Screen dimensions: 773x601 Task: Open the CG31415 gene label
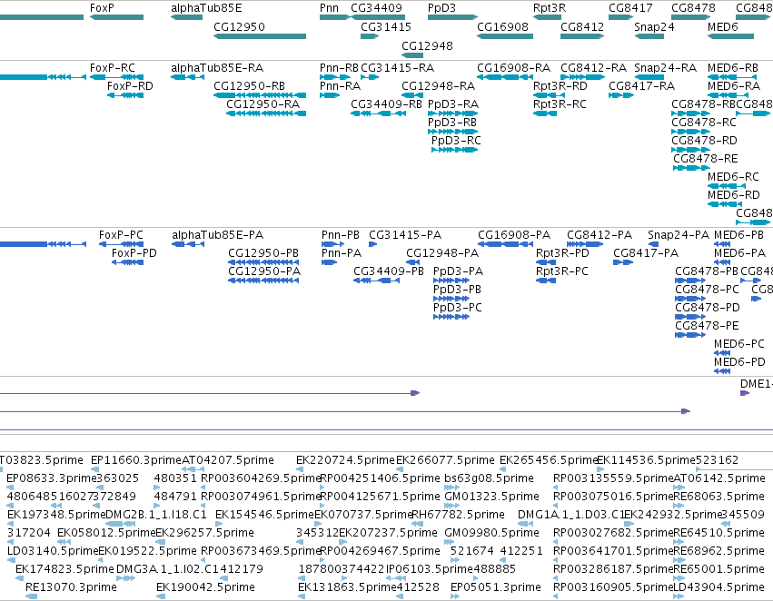pos(385,26)
